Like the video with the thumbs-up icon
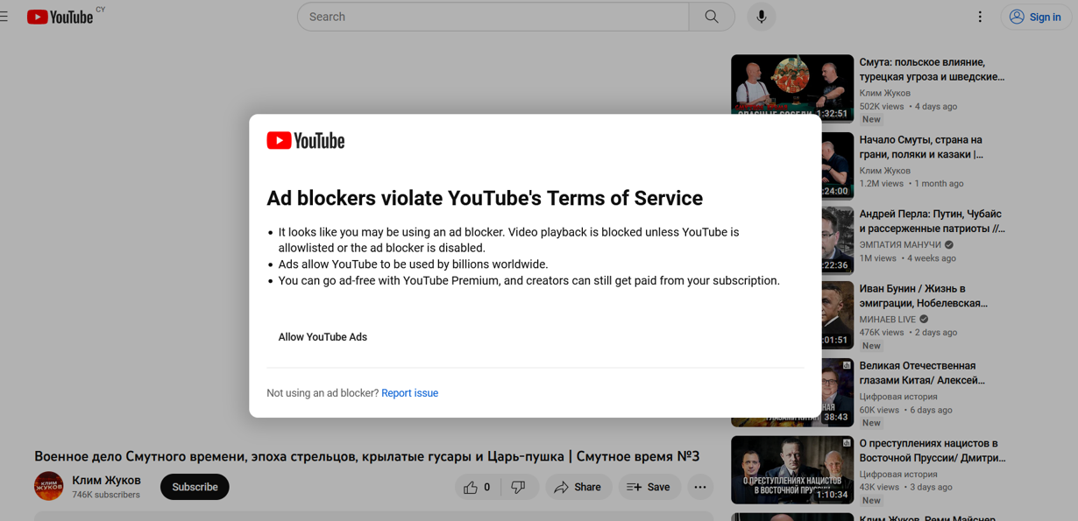Screen dimensions: 1078x521 [471, 487]
